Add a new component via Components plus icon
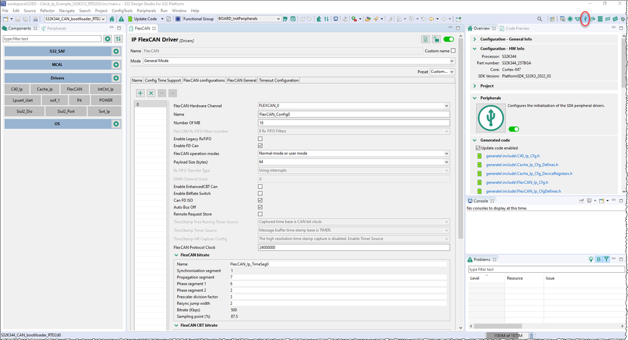628x340 pixels. pyautogui.click(x=107, y=39)
